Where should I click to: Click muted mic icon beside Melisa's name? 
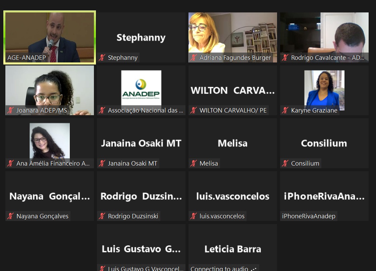[194, 164]
